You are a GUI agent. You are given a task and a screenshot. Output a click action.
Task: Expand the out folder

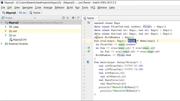click(x=6, y=31)
